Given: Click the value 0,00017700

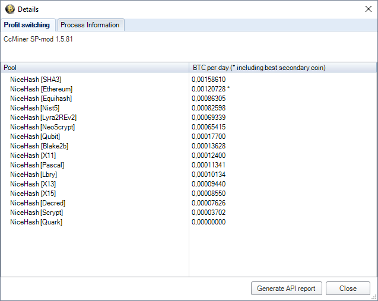Looking at the screenshot, I should [x=208, y=137].
